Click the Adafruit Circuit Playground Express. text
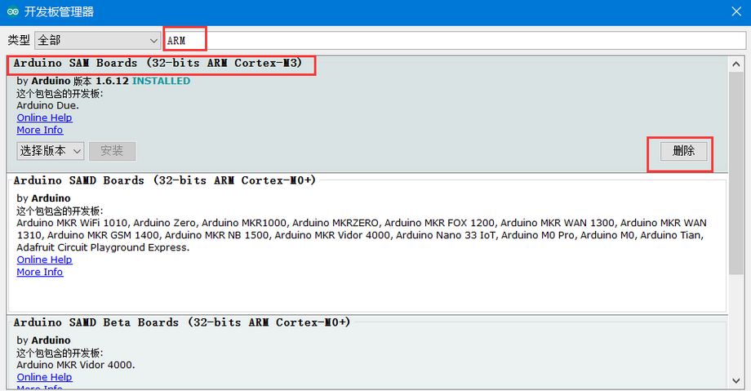This screenshot has height=391, width=751. coord(103,247)
